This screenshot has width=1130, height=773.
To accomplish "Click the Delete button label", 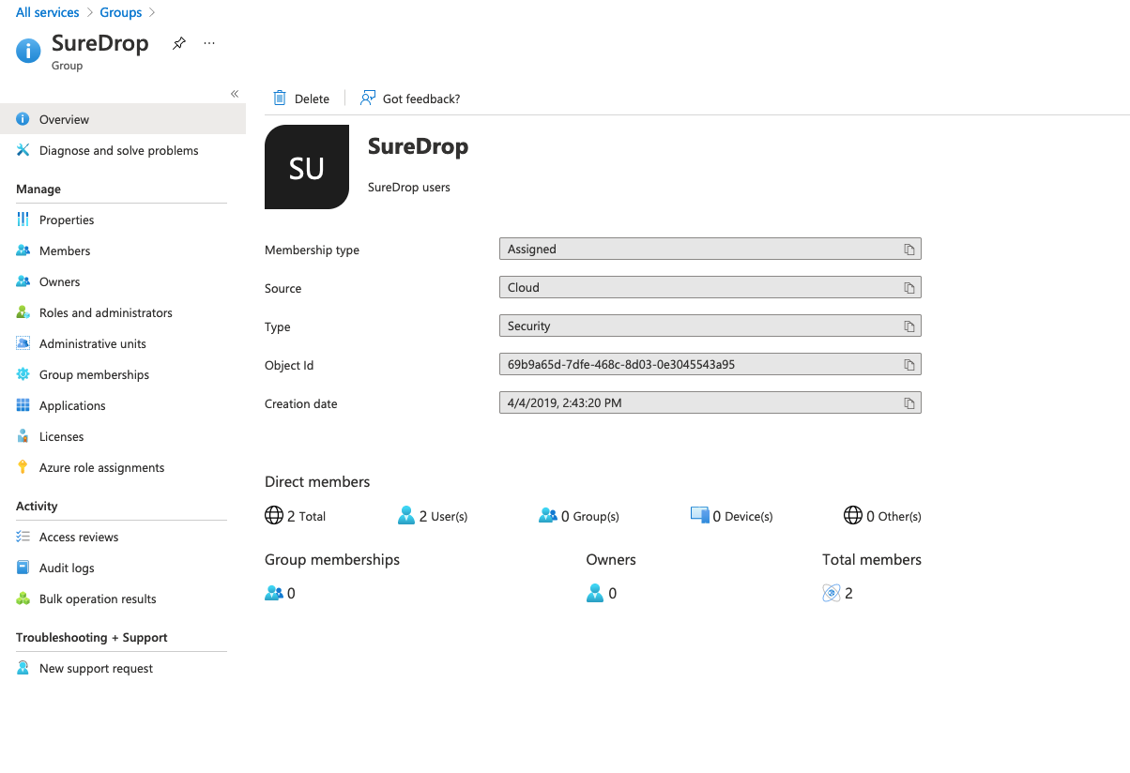I will 312,99.
